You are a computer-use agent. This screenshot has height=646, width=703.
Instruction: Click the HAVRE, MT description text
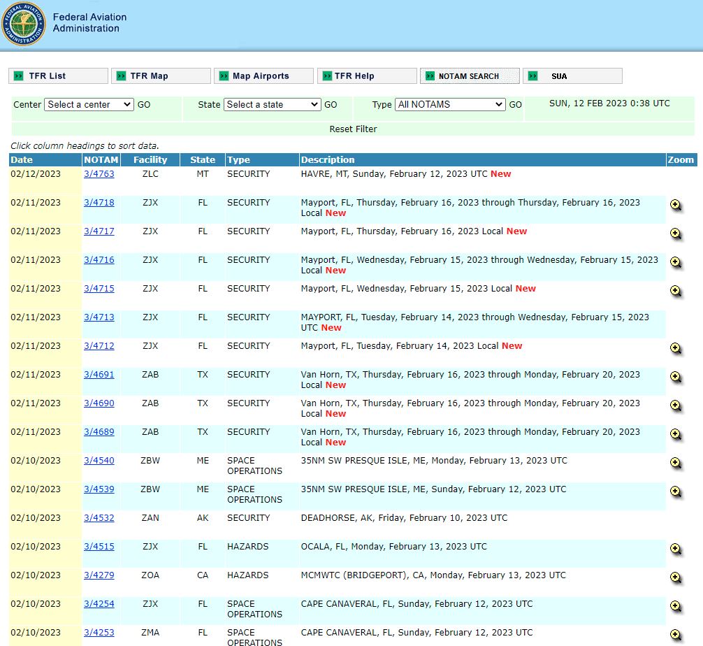click(x=406, y=174)
